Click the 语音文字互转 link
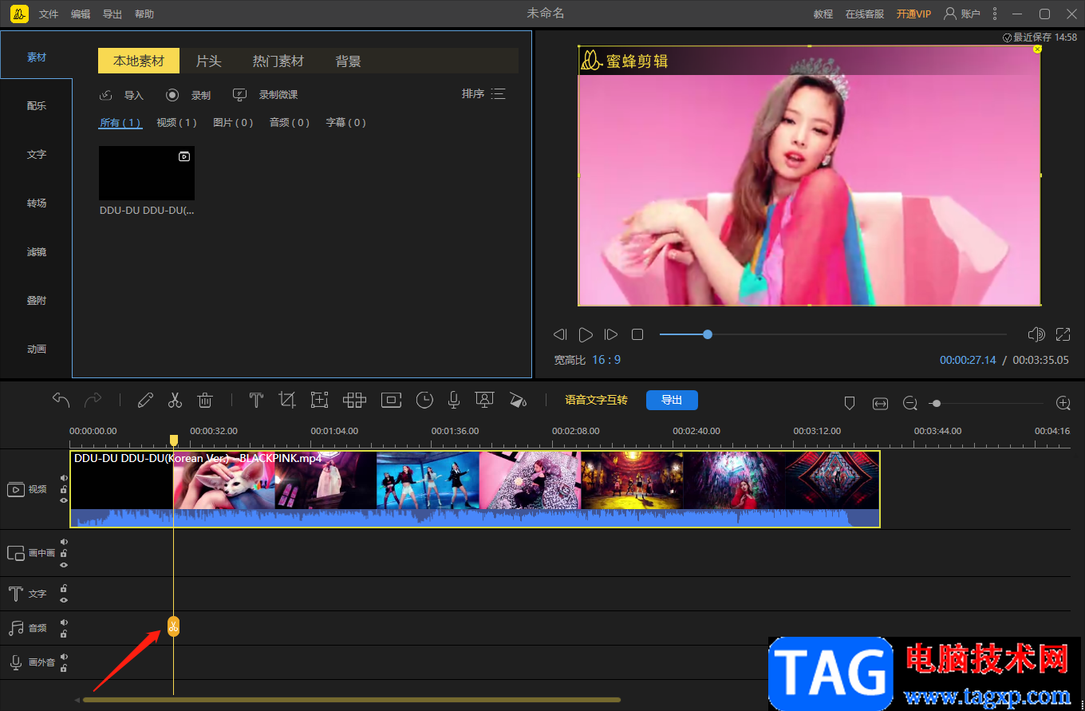 [596, 400]
